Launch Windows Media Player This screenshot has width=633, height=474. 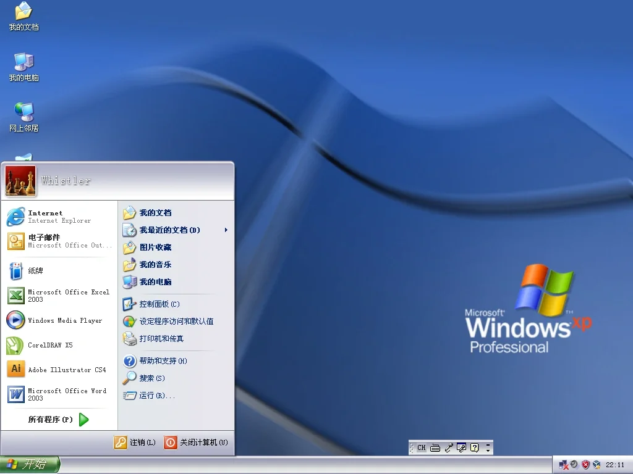pyautogui.click(x=59, y=320)
